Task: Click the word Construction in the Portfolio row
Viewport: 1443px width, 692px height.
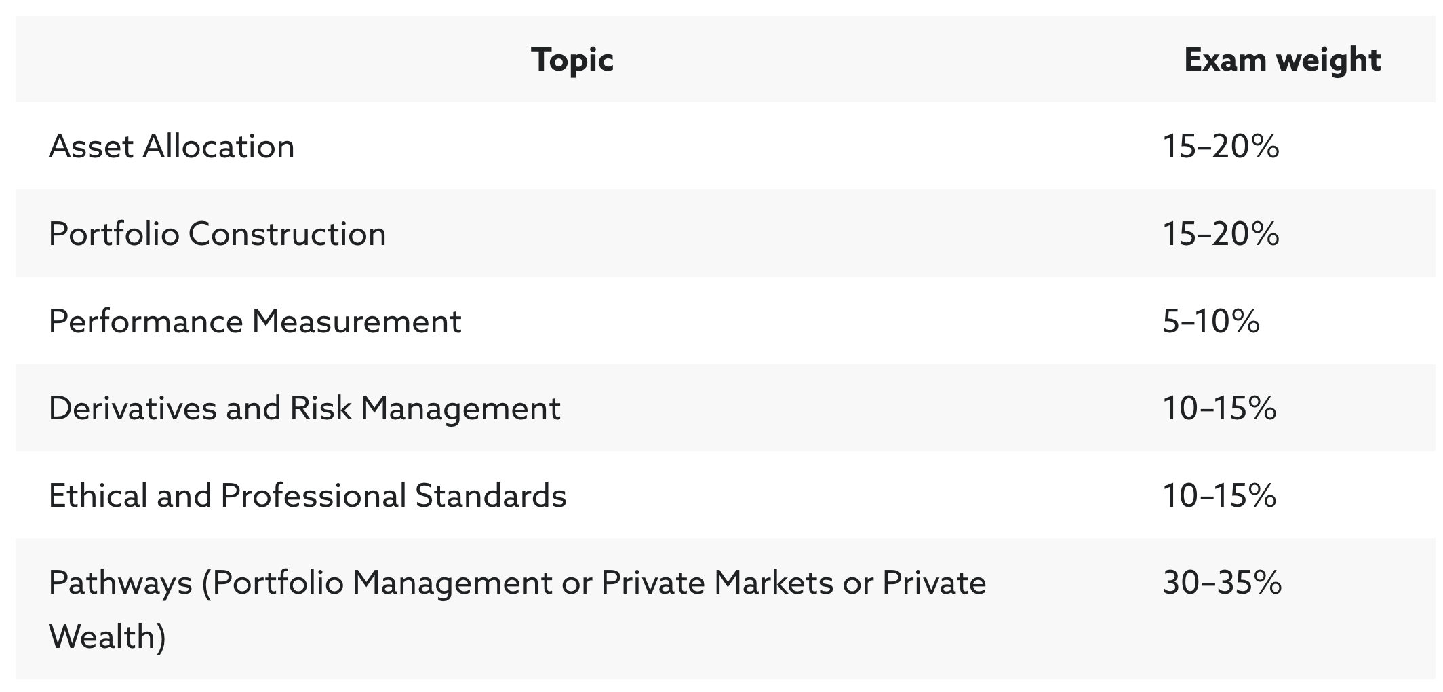Action: [x=288, y=234]
